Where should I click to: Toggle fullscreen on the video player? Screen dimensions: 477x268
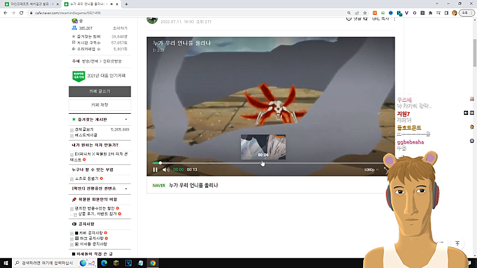tap(386, 169)
